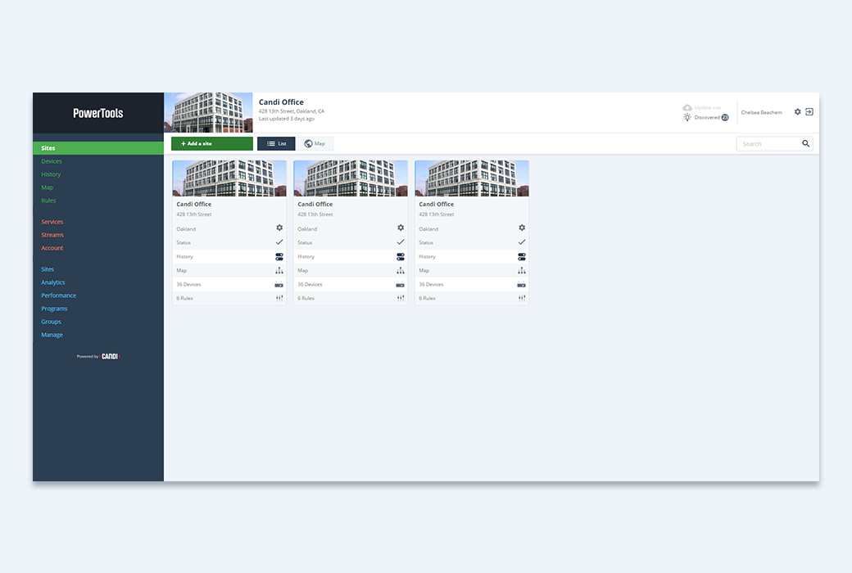Click 36 Devices text on first card
852x573 pixels.
click(188, 285)
